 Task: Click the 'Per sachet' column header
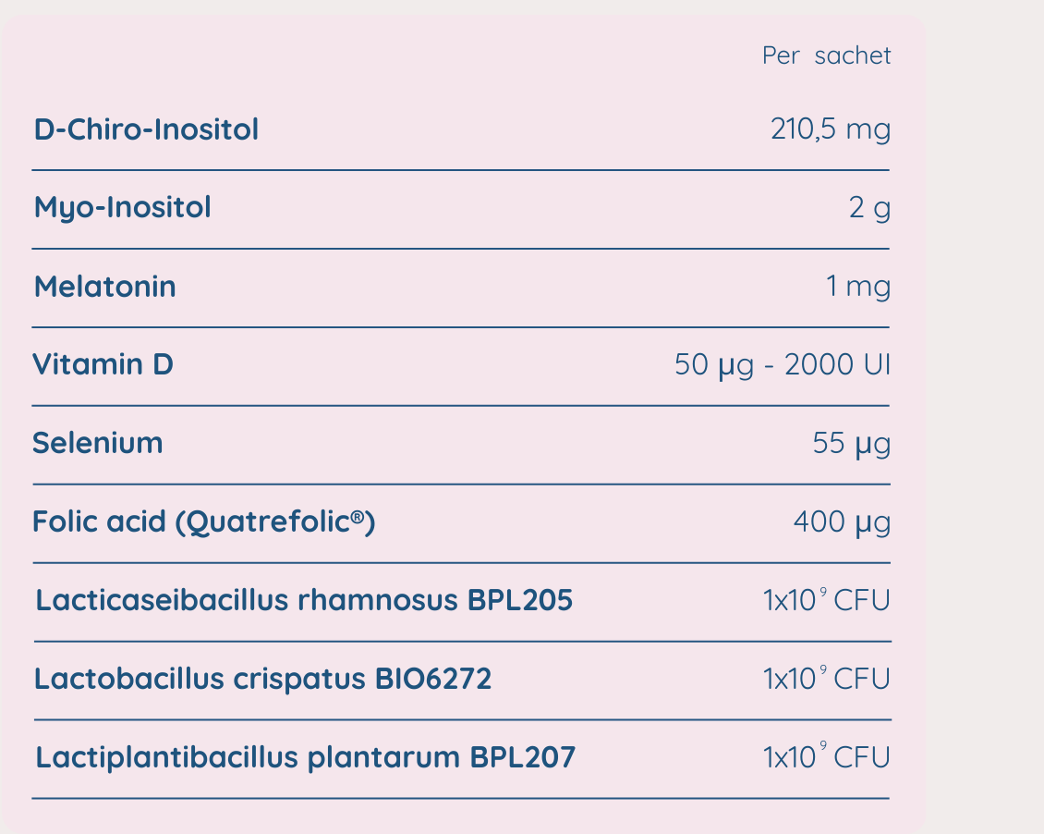coord(826,55)
